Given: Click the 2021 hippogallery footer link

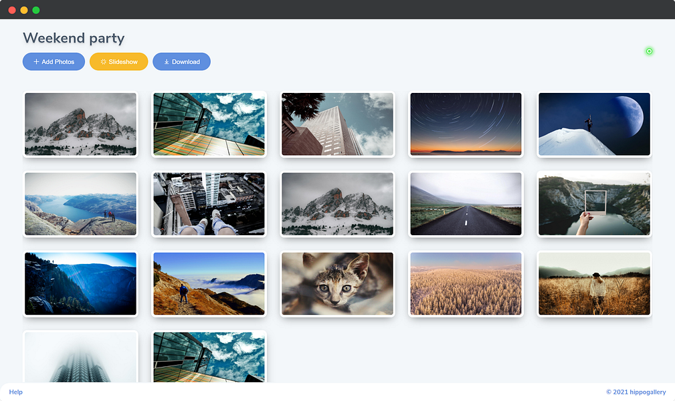Looking at the screenshot, I should (x=636, y=392).
